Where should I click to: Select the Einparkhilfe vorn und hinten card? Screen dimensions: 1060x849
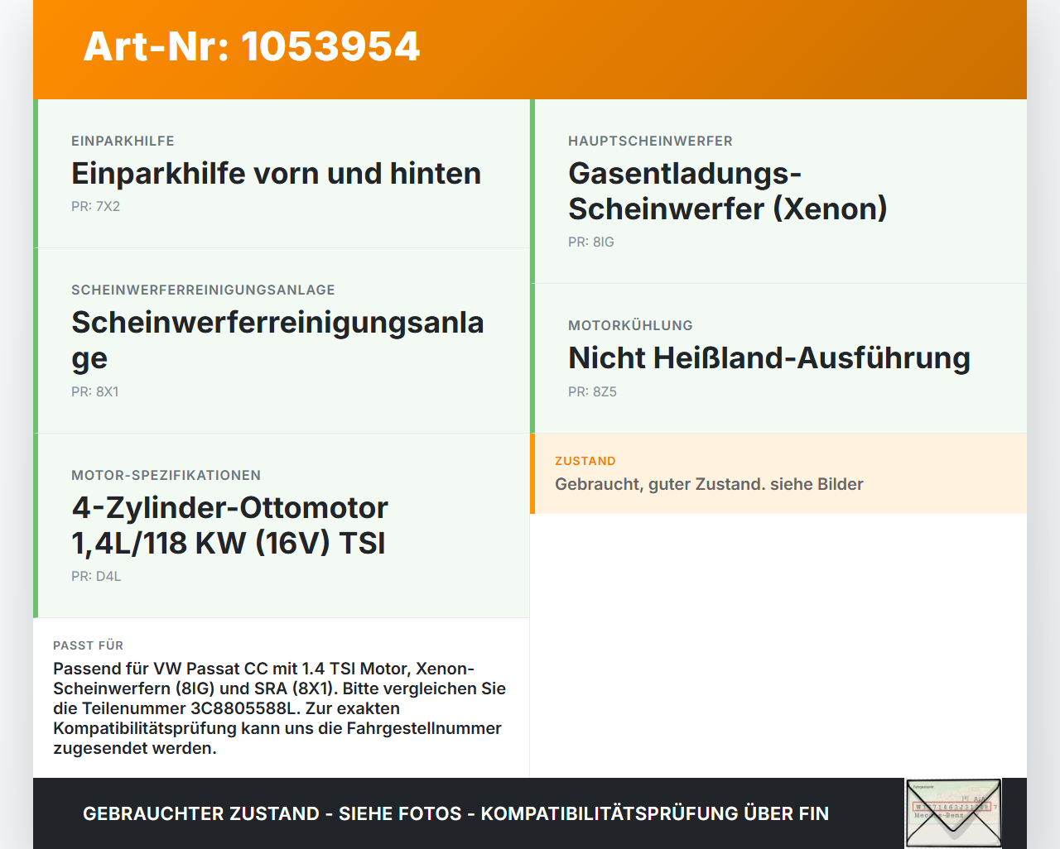[282, 174]
